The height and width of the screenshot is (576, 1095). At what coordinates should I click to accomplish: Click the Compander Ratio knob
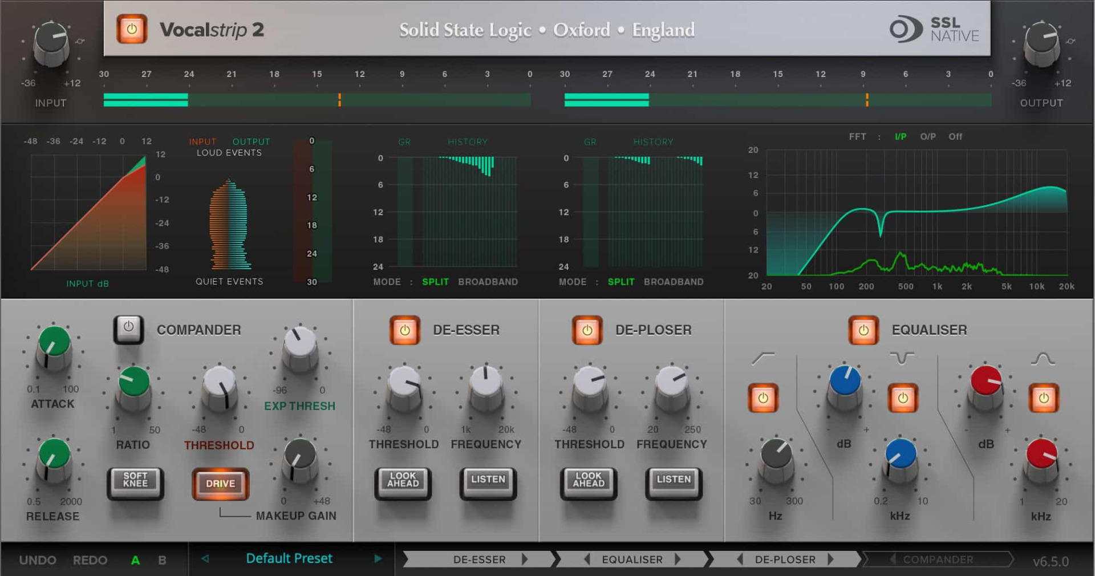133,388
